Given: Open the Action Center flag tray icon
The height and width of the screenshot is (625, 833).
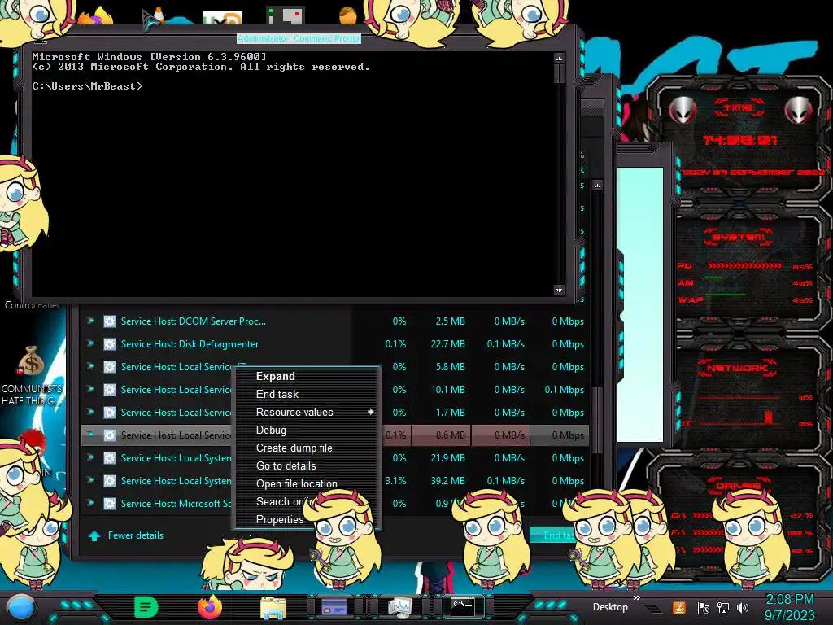Looking at the screenshot, I should pyautogui.click(x=703, y=608).
